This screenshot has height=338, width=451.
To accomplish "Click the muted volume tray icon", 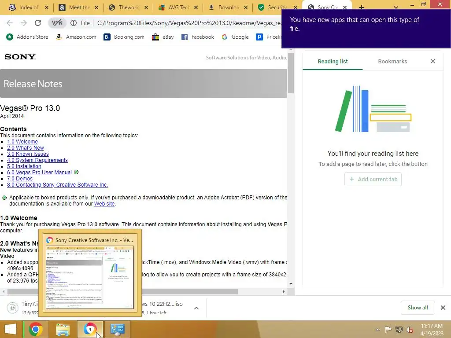I will coord(409,330).
